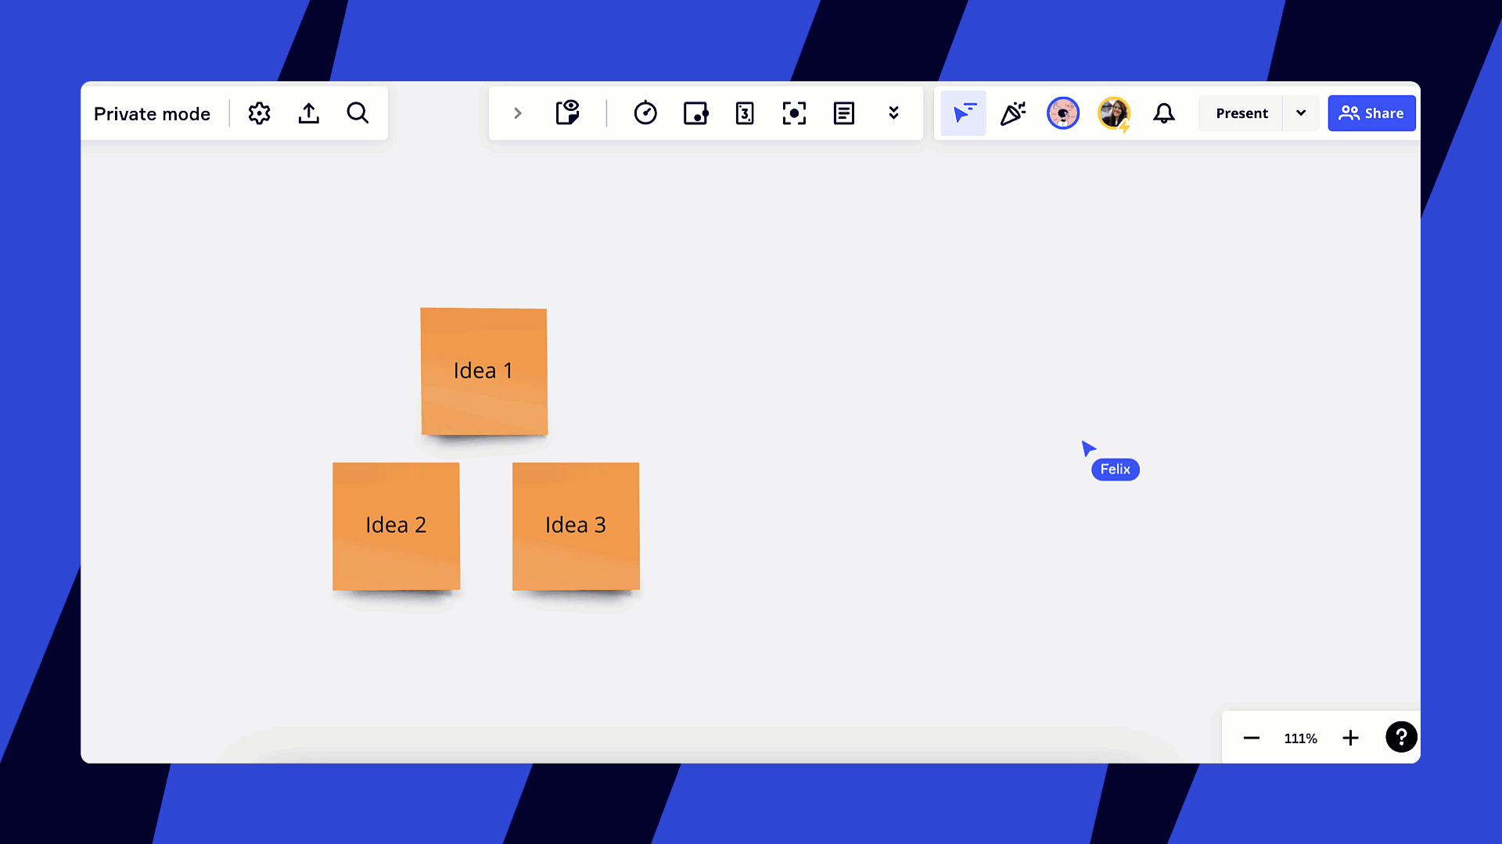
Task: Click the Present button
Action: coord(1241,113)
